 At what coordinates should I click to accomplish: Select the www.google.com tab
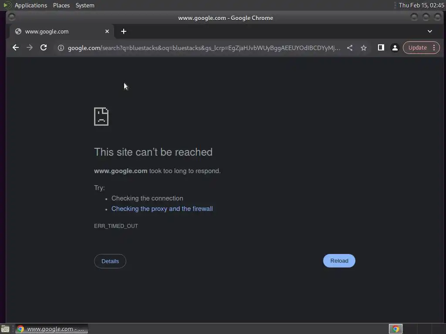pyautogui.click(x=61, y=31)
